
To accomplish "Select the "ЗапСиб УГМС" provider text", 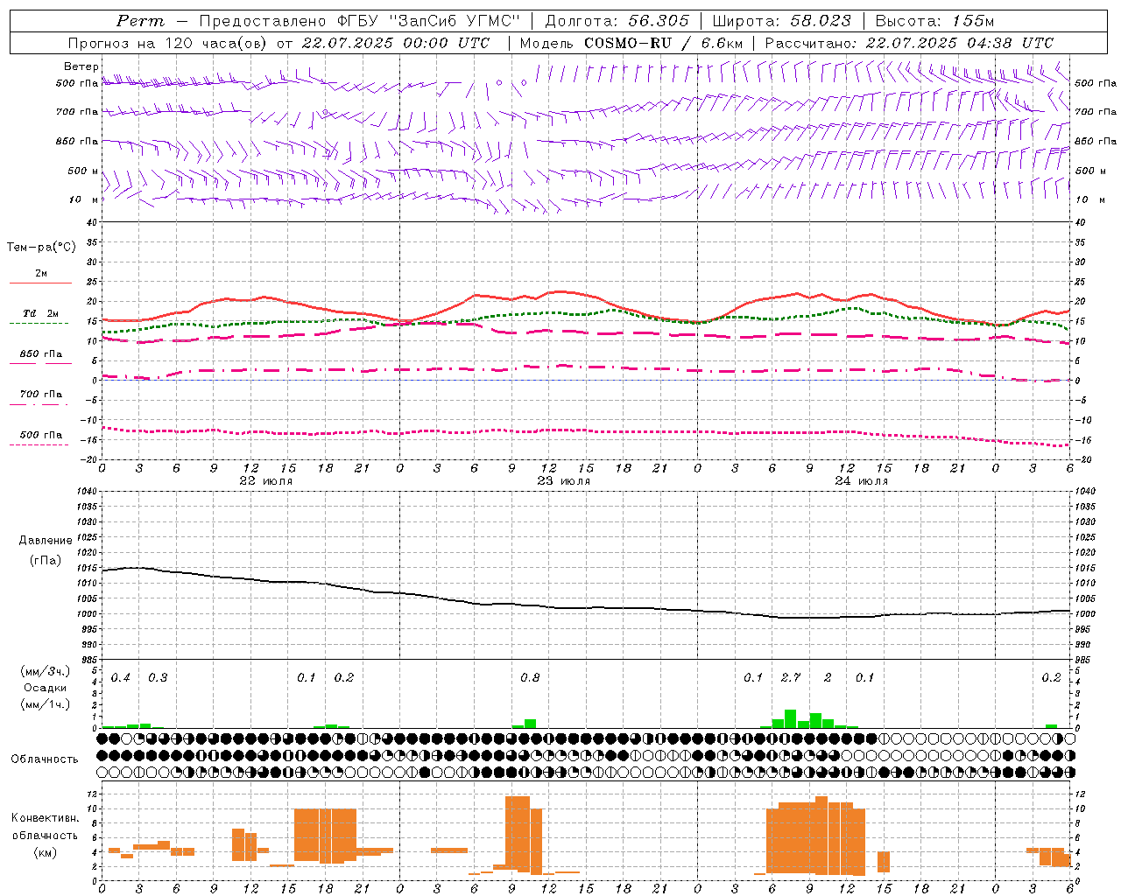I will (x=454, y=21).
